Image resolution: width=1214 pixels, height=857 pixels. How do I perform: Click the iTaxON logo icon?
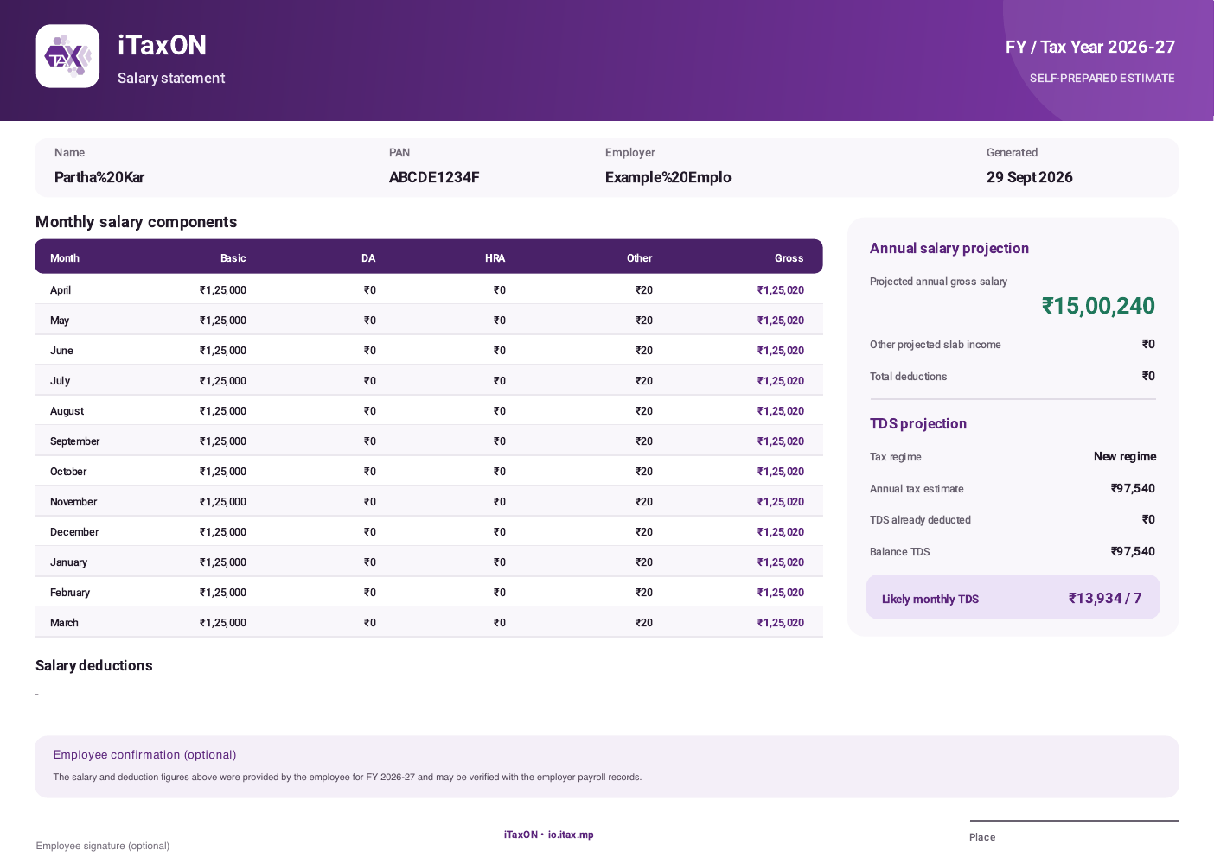click(67, 56)
